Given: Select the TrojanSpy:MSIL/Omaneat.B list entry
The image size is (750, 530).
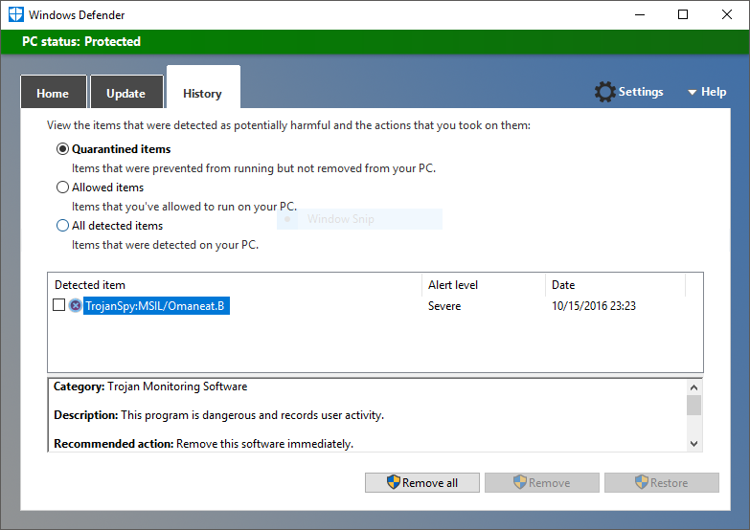Looking at the screenshot, I should (155, 306).
